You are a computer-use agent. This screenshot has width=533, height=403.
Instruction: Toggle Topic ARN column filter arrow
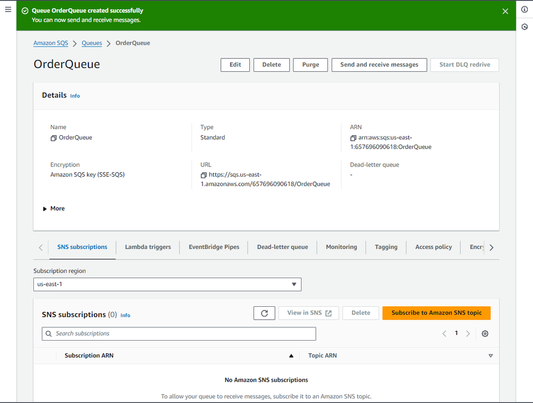(490, 356)
